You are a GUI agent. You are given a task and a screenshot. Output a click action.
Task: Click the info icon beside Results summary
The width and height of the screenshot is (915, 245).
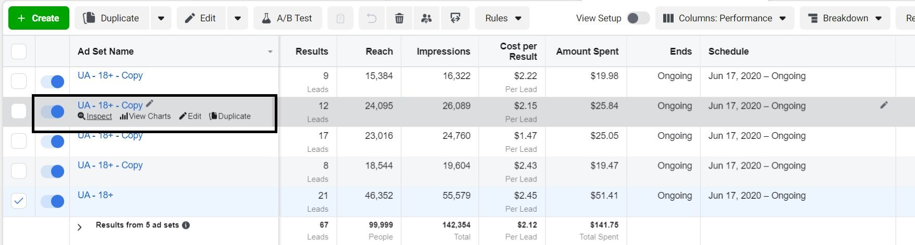(x=186, y=225)
